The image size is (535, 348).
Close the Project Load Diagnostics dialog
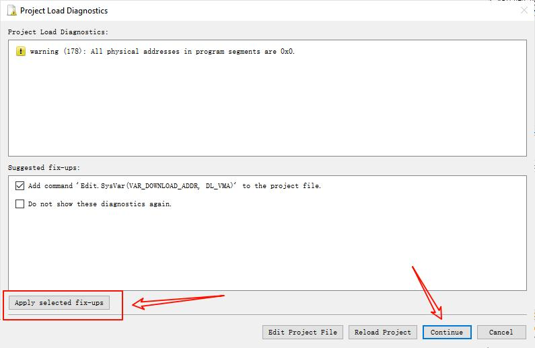[x=524, y=11]
